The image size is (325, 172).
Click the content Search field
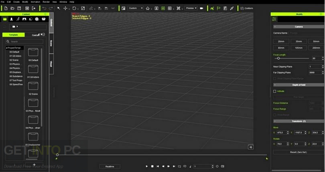(x=24, y=42)
